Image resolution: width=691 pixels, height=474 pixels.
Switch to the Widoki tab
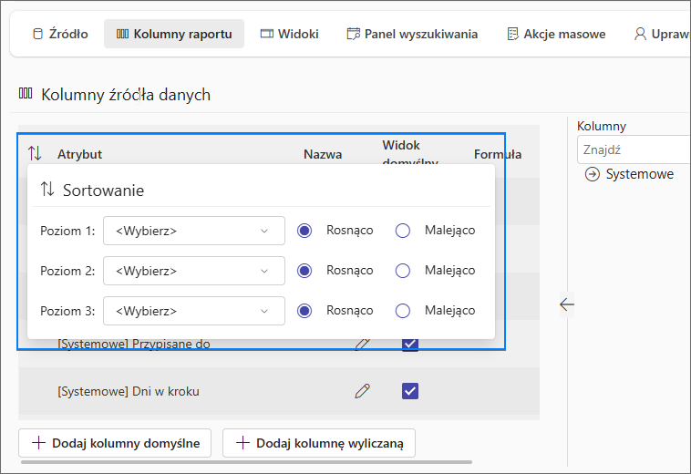point(290,34)
